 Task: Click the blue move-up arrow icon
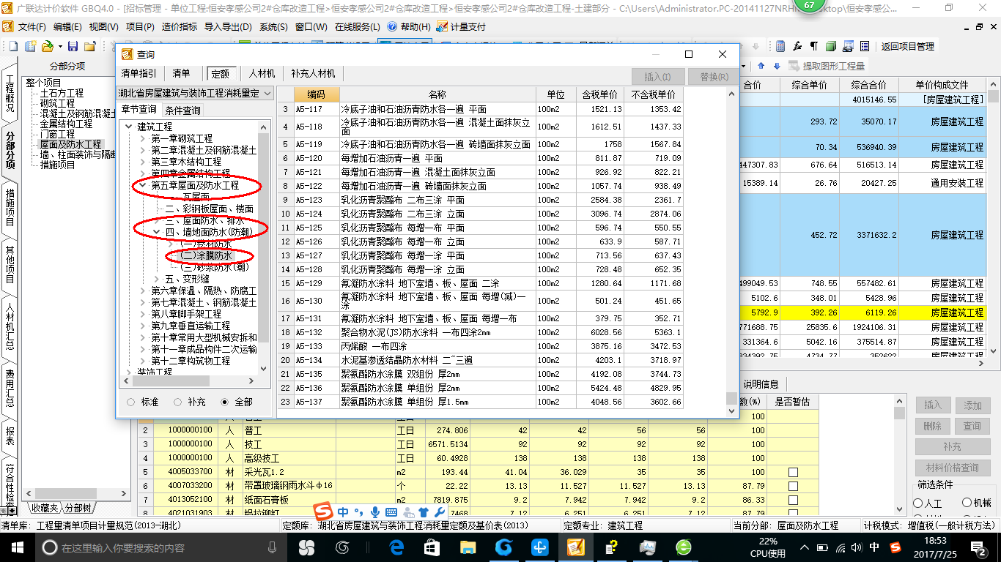[761, 66]
